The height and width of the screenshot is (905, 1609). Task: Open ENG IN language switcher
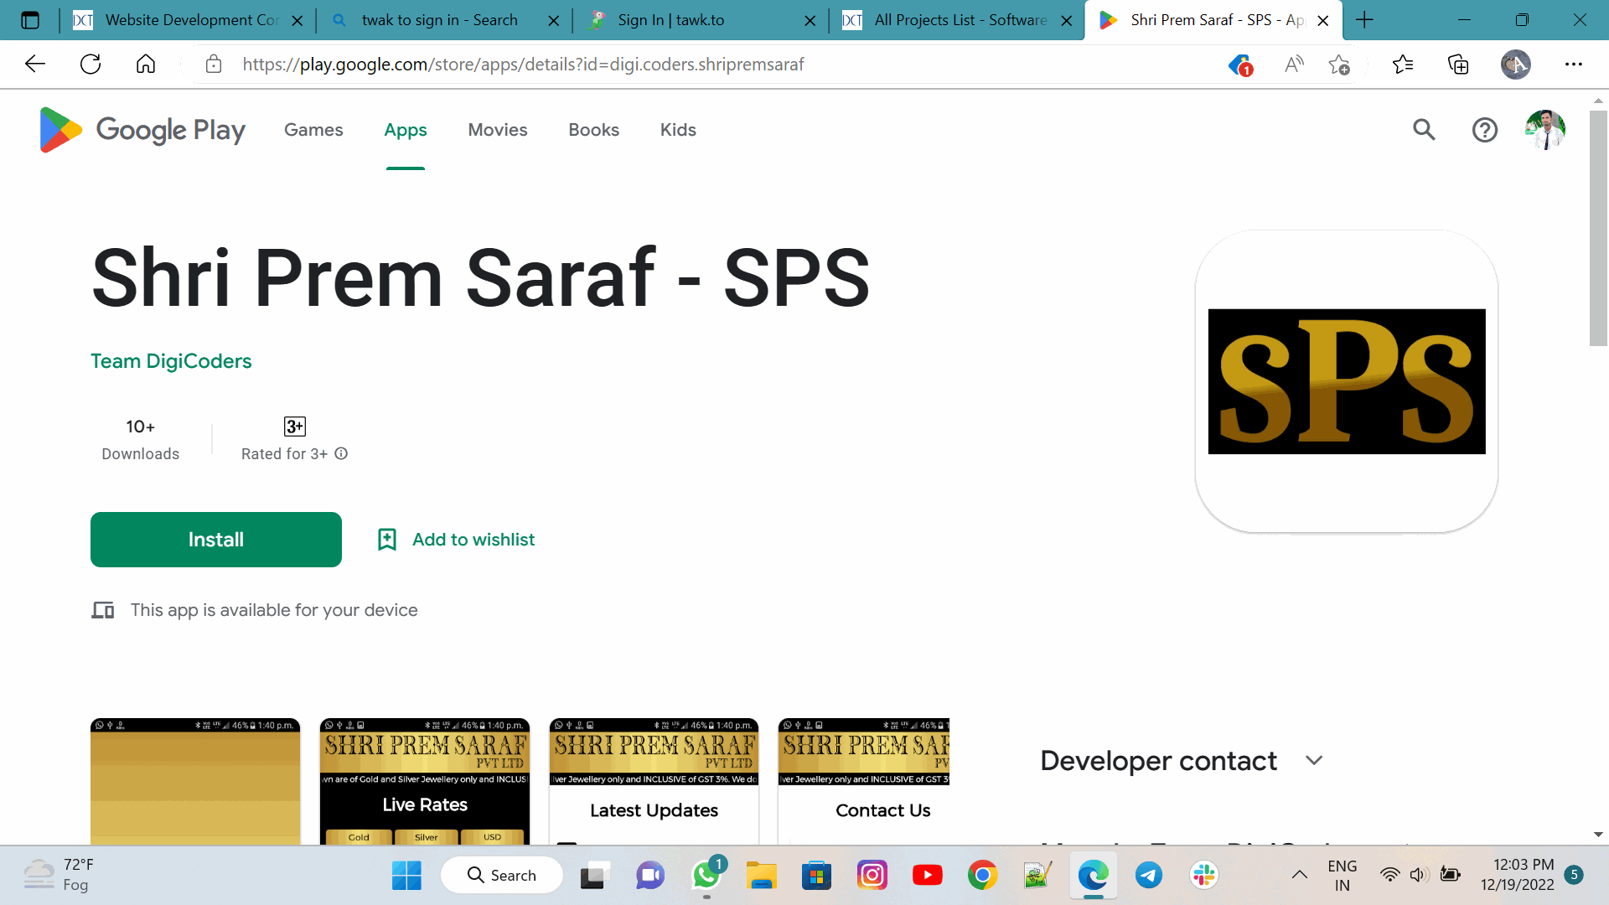pyautogui.click(x=1342, y=875)
